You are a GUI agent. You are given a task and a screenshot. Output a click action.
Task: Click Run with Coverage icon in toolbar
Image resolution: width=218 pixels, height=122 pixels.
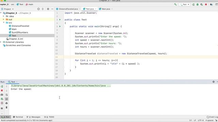click(202, 4)
